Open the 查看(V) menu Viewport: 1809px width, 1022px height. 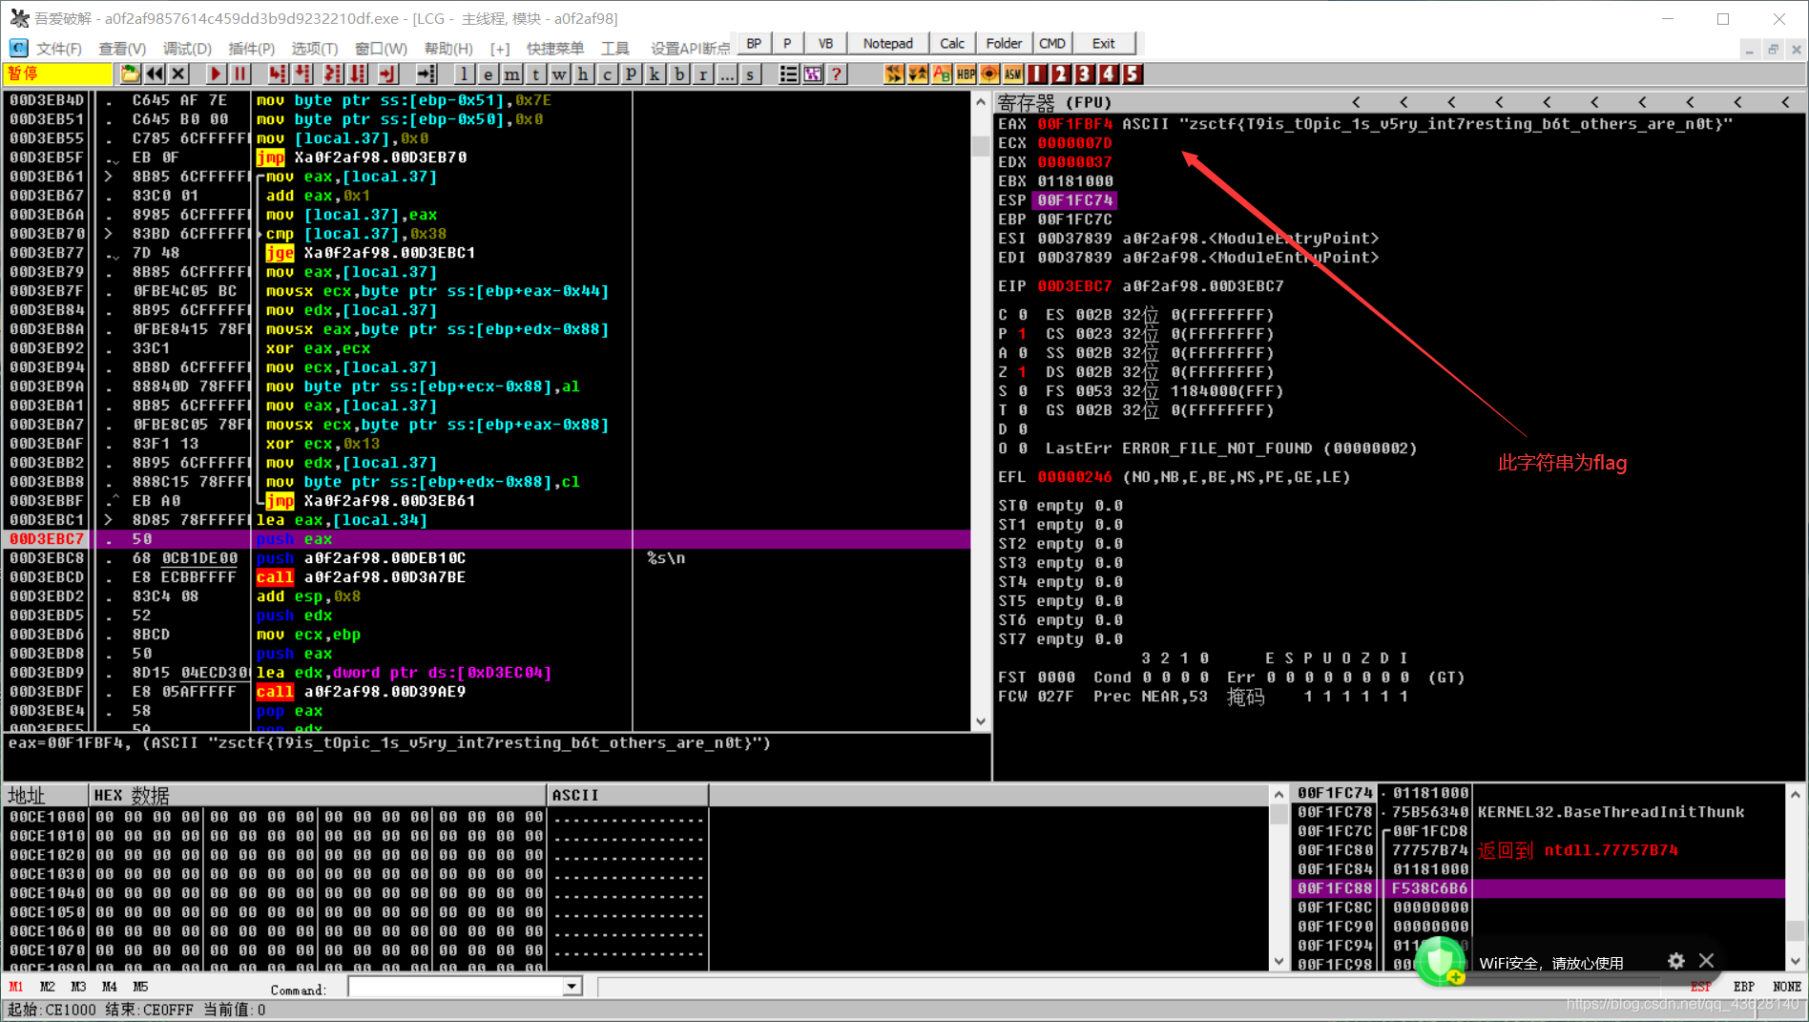[x=122, y=48]
